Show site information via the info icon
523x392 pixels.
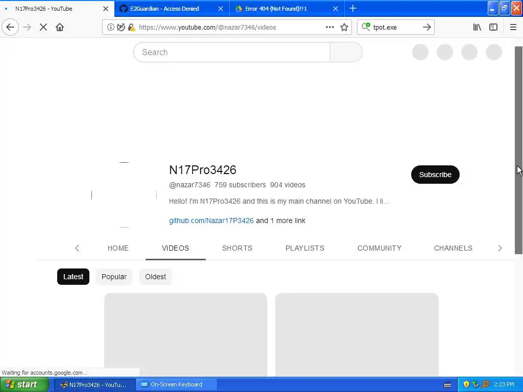coord(110,28)
